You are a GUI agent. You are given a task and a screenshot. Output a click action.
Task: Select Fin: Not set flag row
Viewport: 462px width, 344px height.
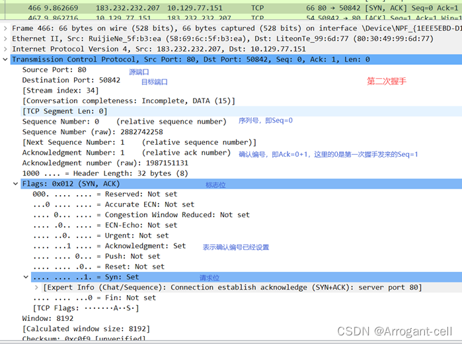tap(95, 298)
